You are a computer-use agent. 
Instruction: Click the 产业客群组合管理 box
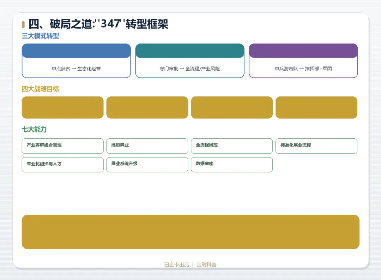click(63, 146)
